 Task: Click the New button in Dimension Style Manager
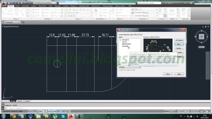click(179, 44)
